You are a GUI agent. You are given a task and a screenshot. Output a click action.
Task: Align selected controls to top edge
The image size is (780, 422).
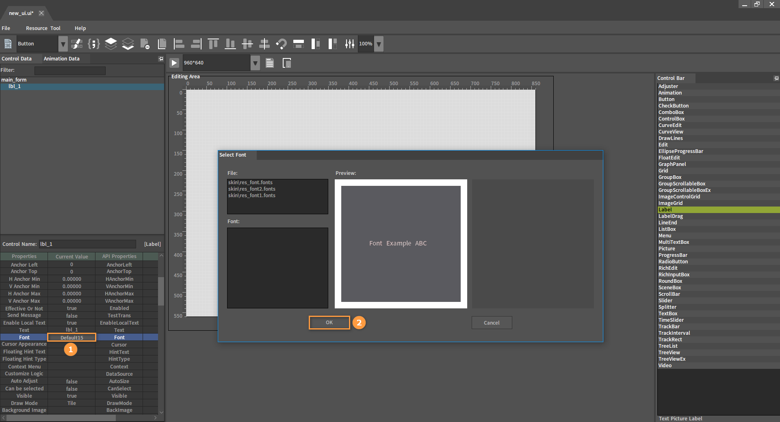pos(213,43)
